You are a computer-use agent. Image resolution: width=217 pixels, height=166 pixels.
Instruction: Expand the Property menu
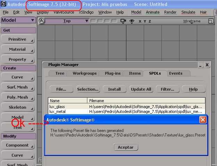(18, 59)
